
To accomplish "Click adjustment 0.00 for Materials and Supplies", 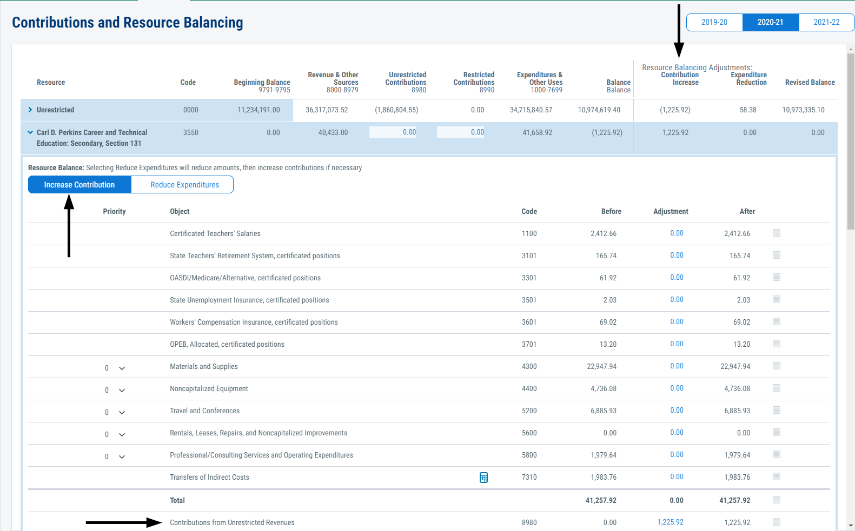I will point(677,366).
